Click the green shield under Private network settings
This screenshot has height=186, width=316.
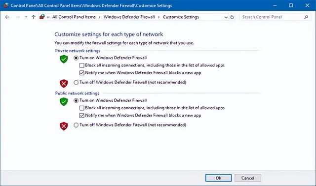(64, 59)
